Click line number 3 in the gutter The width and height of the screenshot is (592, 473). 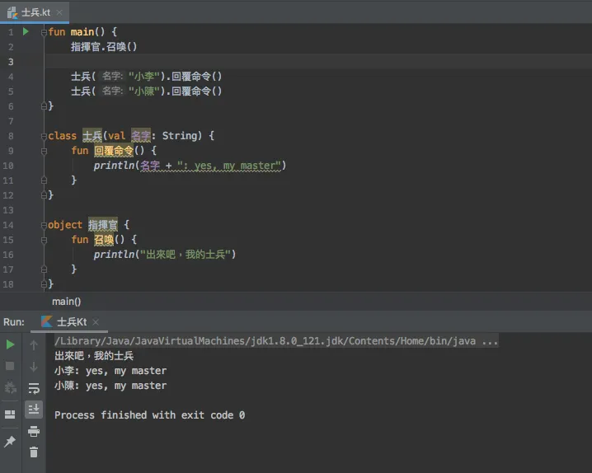tap(11, 62)
